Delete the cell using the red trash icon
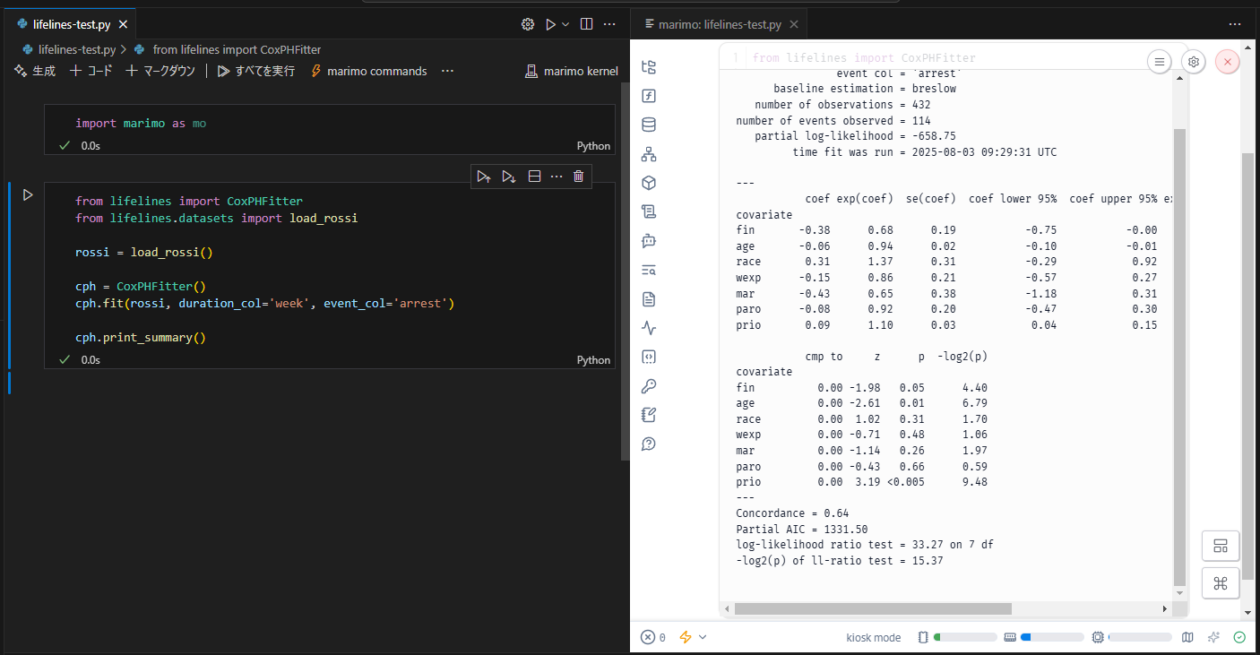This screenshot has width=1260, height=655. tap(579, 176)
